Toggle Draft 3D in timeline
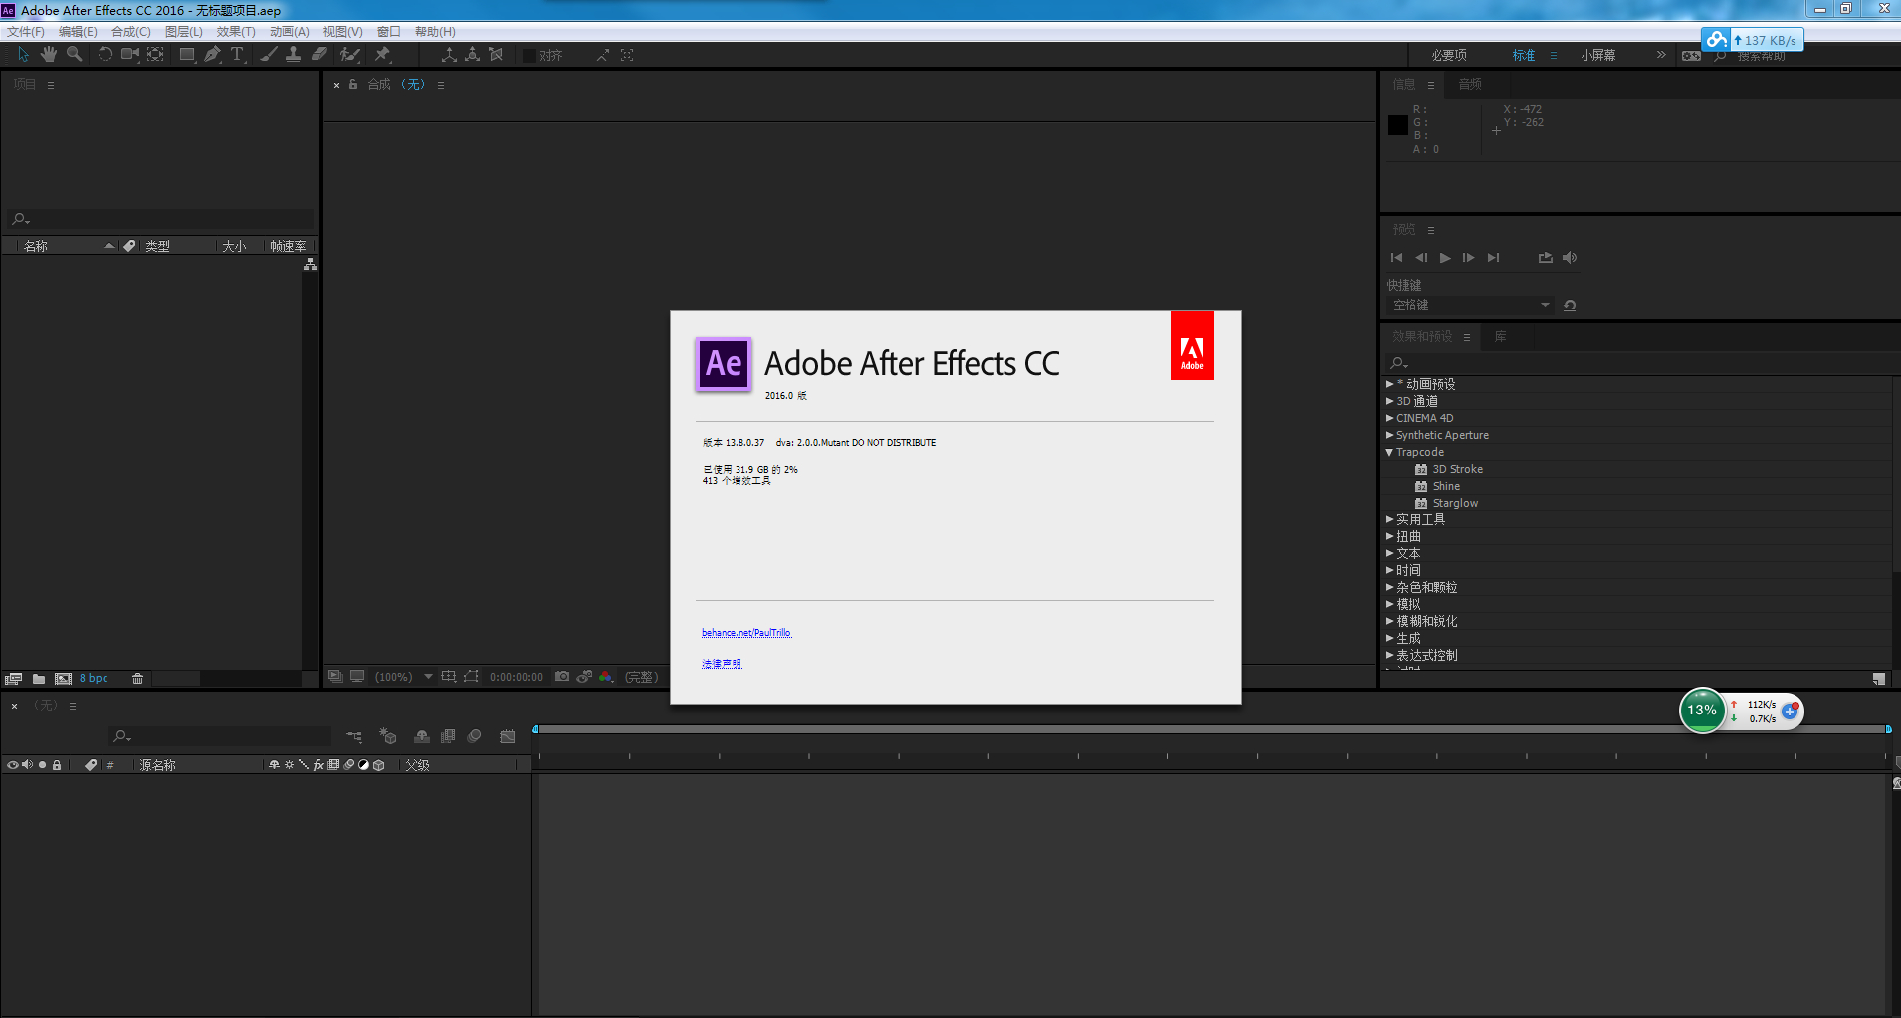1901x1018 pixels. pyautogui.click(x=388, y=736)
